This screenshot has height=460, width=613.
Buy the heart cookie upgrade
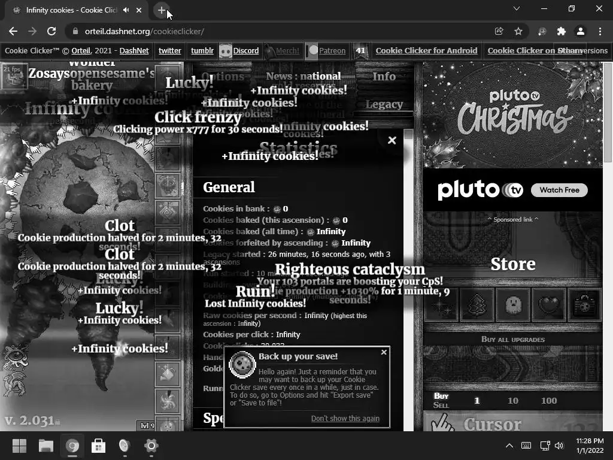coord(549,305)
